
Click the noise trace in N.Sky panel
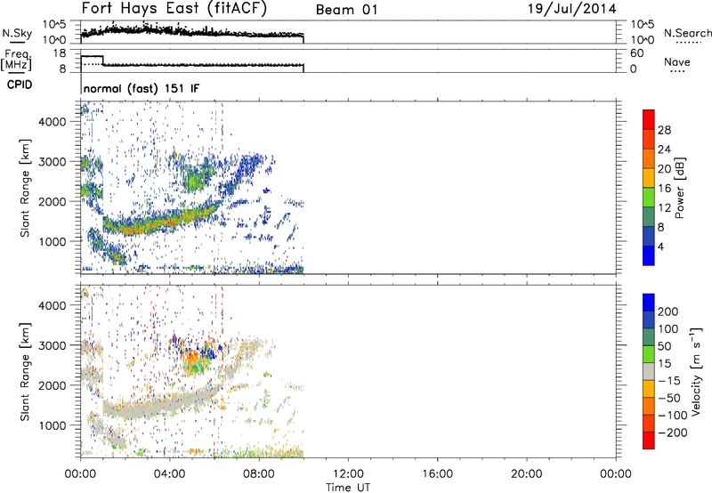192,32
